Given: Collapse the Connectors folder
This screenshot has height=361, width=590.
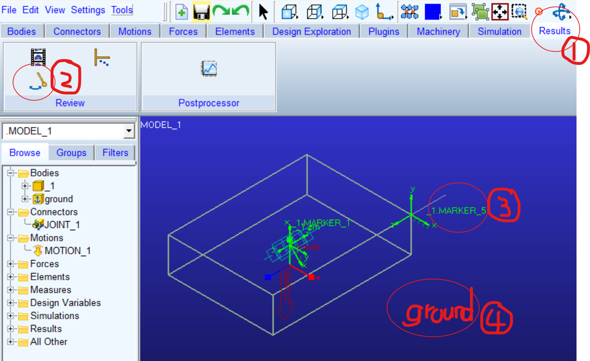Looking at the screenshot, I should click(11, 212).
